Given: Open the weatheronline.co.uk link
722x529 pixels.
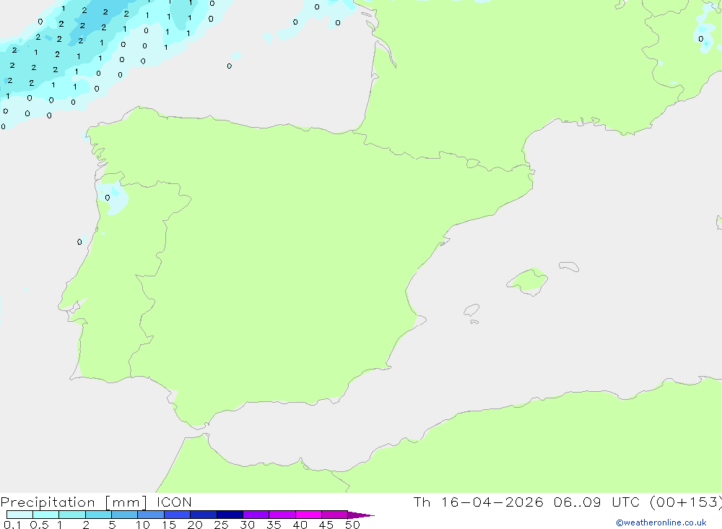Looking at the screenshot, I should [661, 523].
